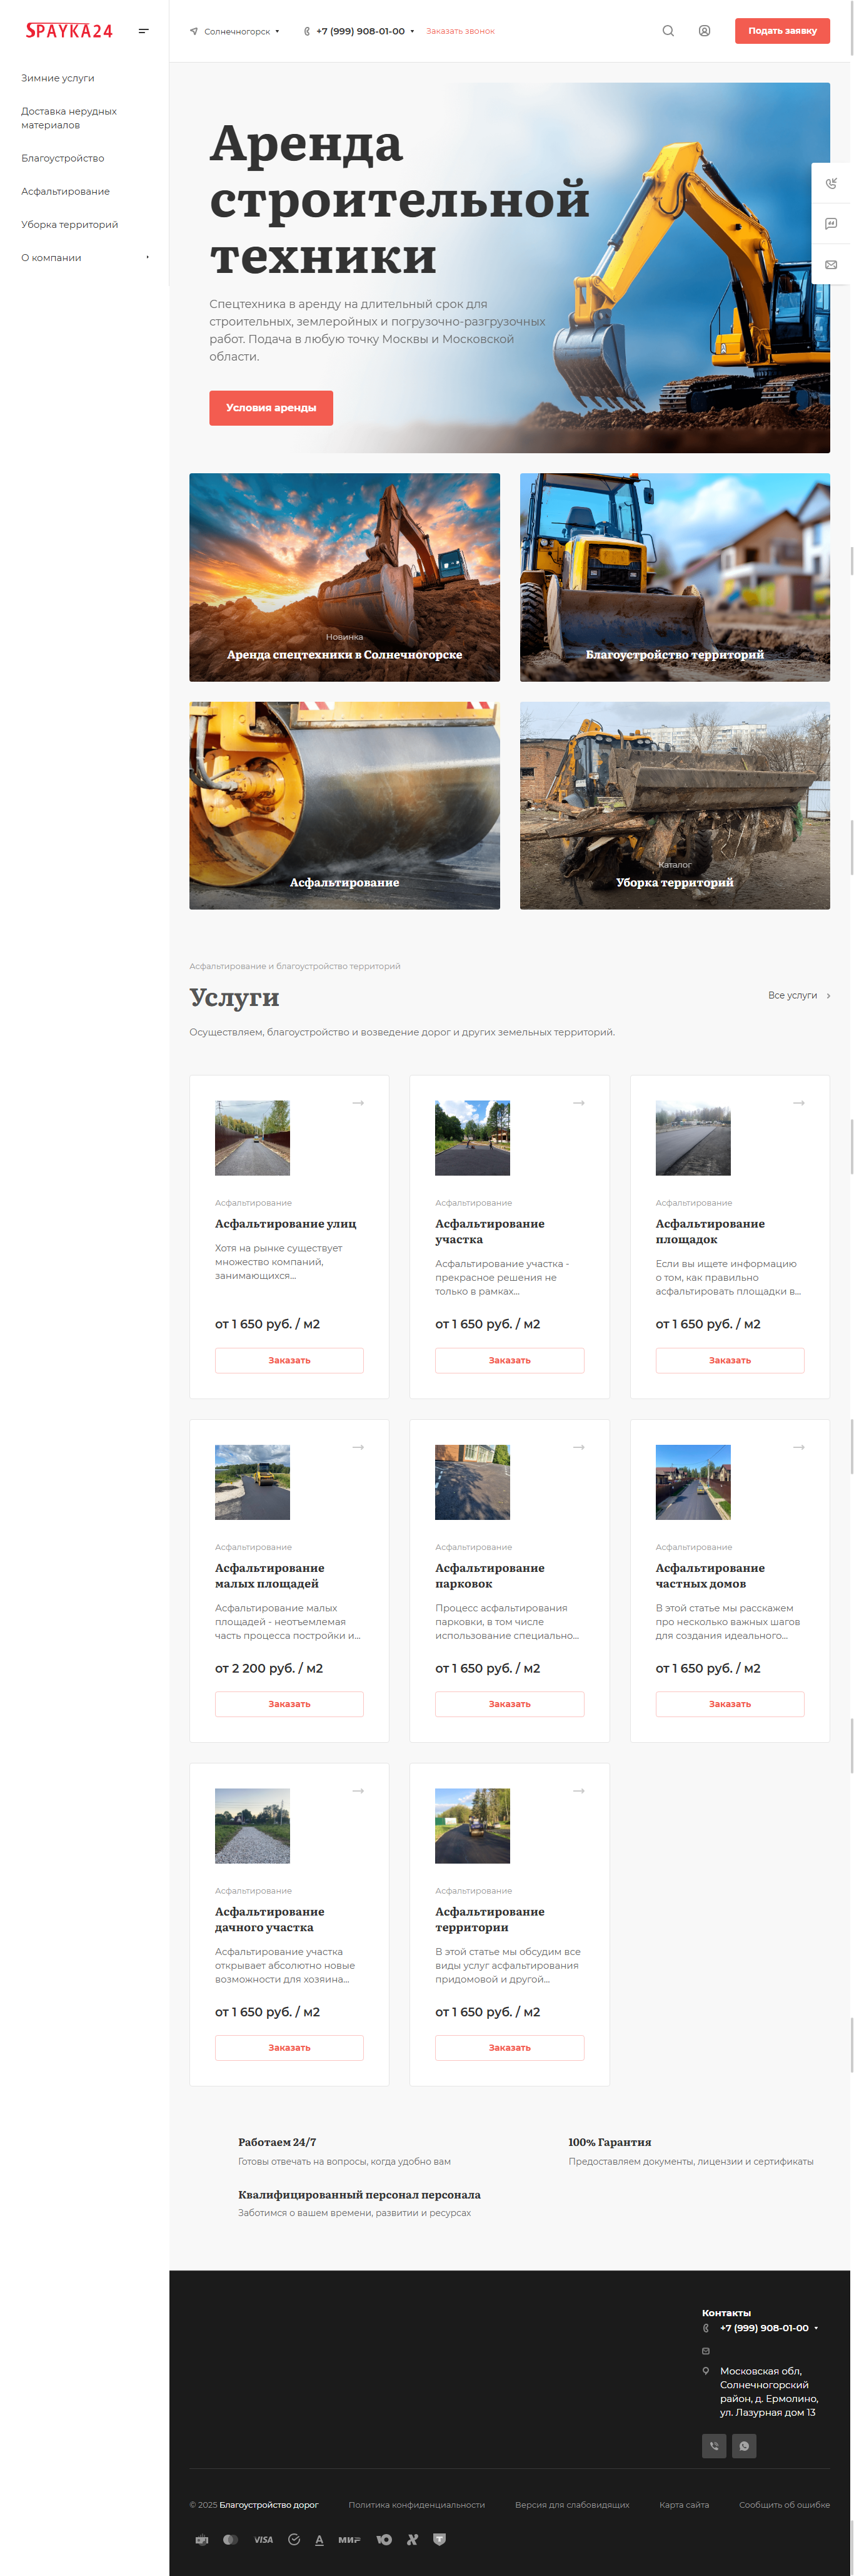Open Уборка территорий sidebar menu item

click(70, 225)
